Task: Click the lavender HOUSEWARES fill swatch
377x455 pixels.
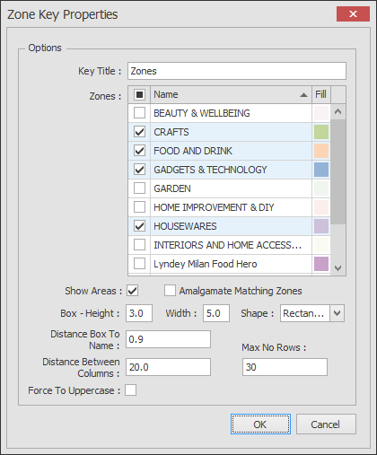Action: coord(321,226)
